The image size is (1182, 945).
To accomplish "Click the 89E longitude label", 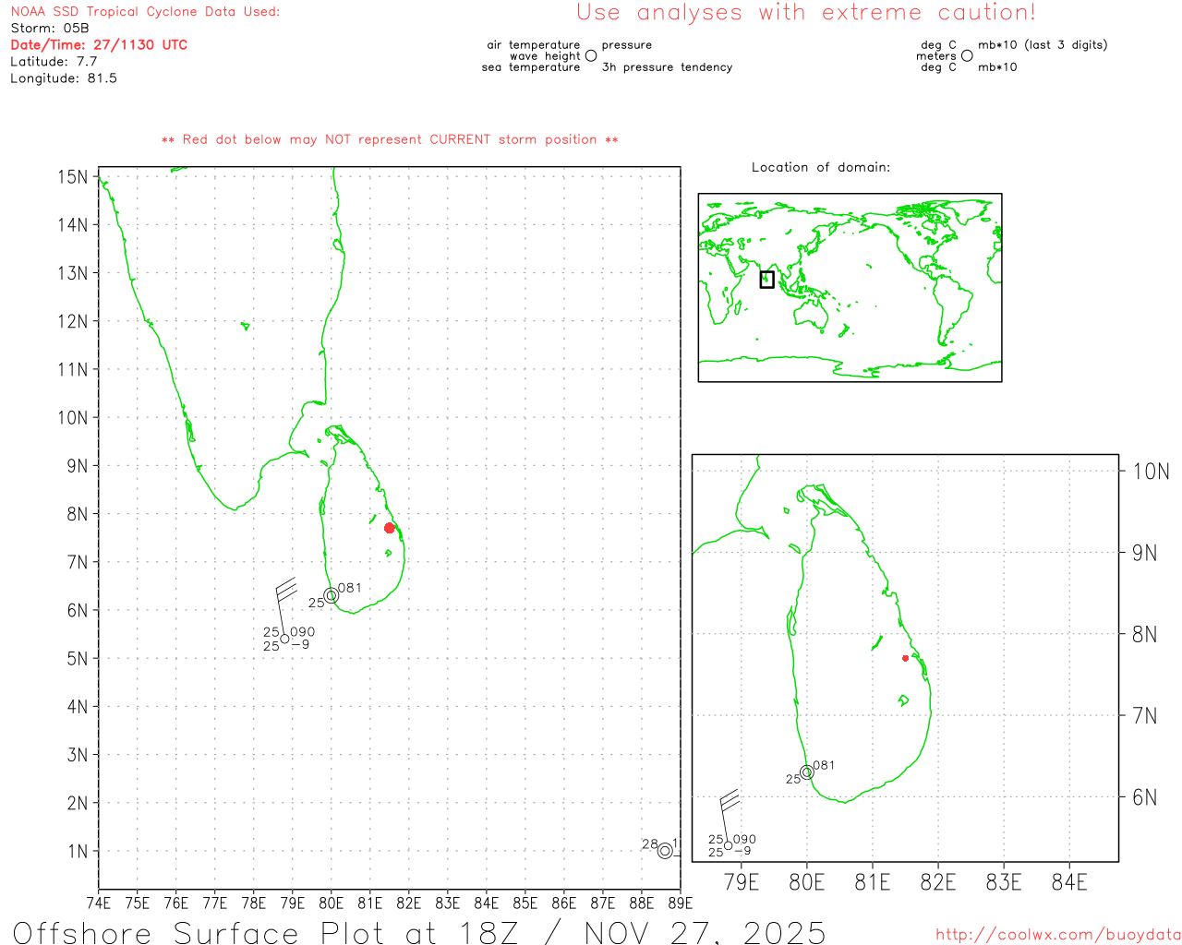I will click(680, 903).
